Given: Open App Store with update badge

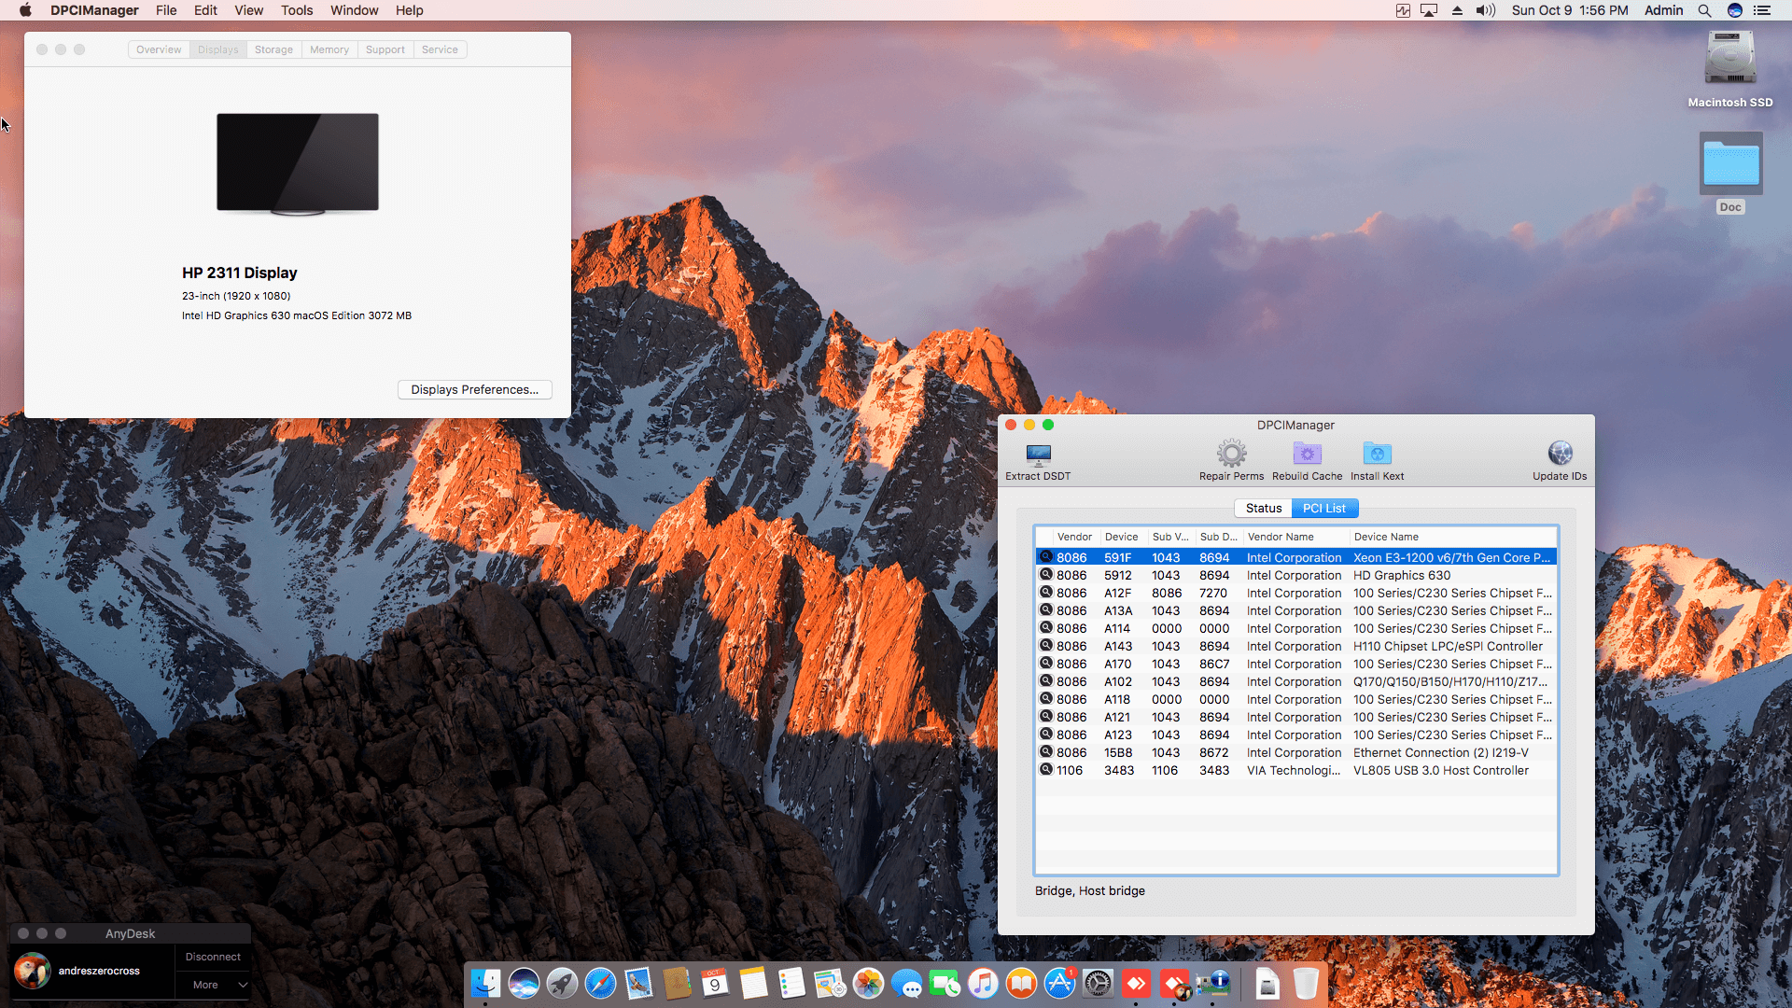Looking at the screenshot, I should [x=1059, y=983].
